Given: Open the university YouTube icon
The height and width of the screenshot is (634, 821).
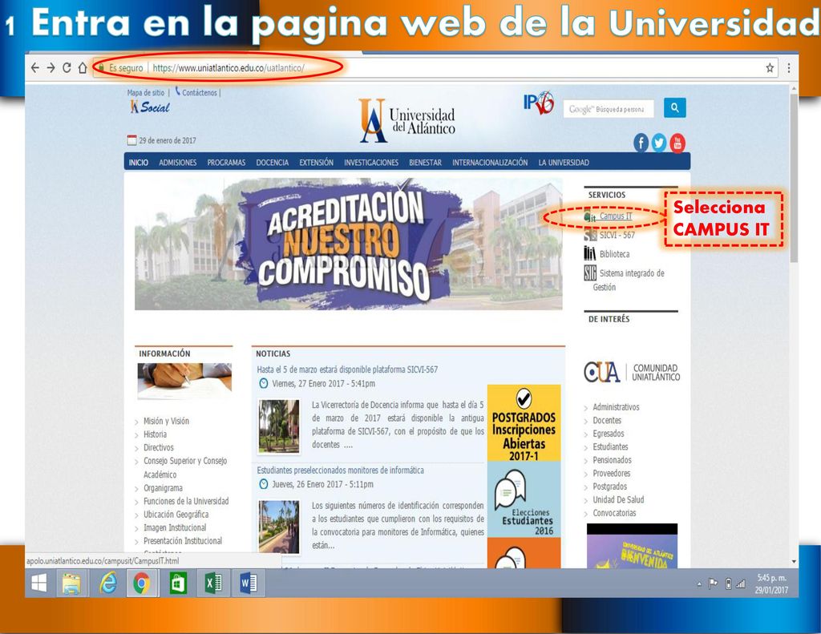Looking at the screenshot, I should pyautogui.click(x=677, y=143).
